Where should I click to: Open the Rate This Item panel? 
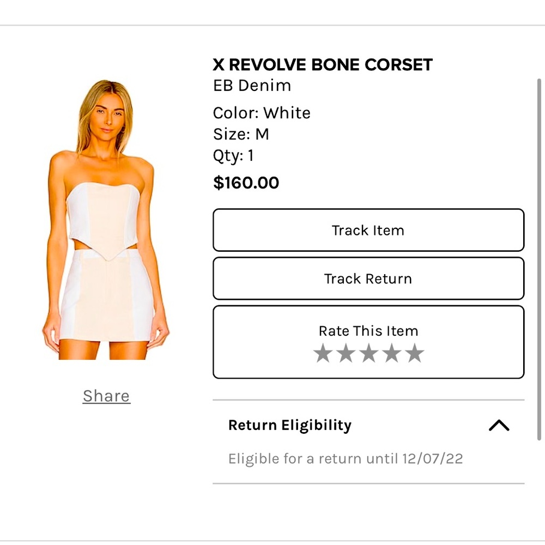point(368,331)
